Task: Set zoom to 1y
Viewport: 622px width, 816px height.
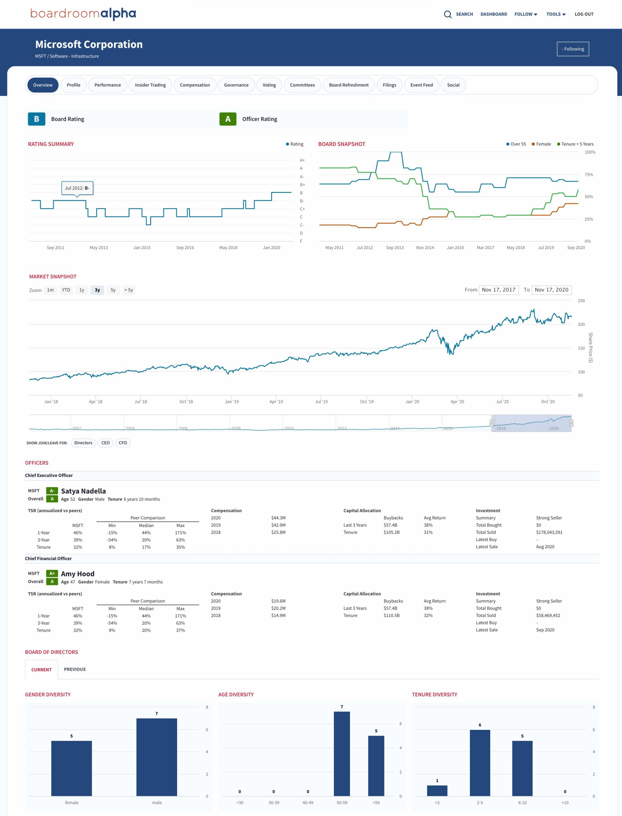Action: click(82, 290)
